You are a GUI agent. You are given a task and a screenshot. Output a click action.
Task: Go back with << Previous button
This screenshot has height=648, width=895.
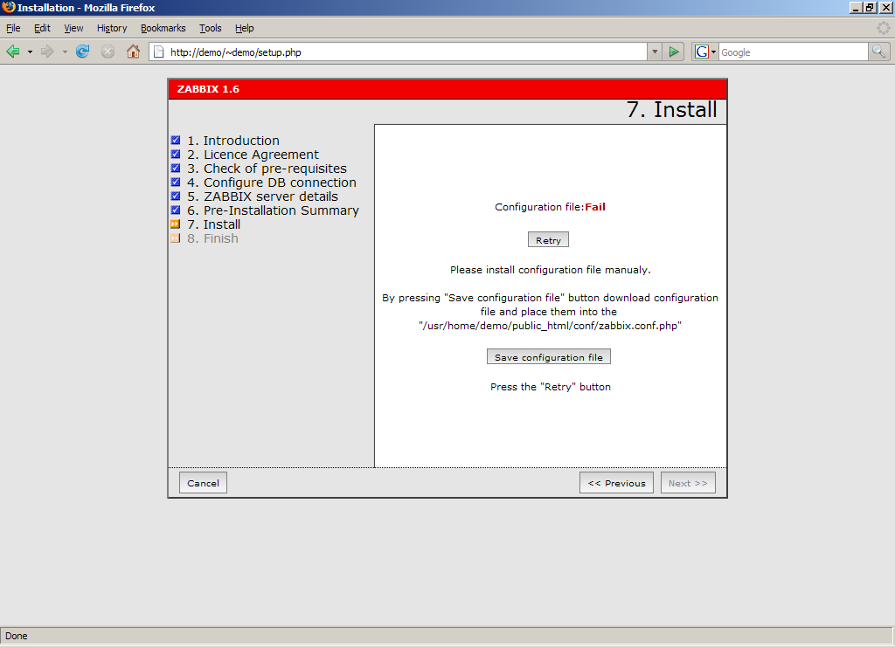616,483
